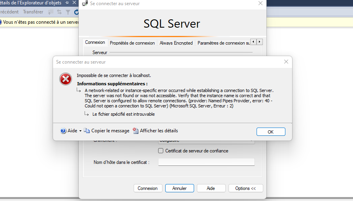
Task: Click 'Impossible de se connecter à localhost' text
Action: coord(114,75)
